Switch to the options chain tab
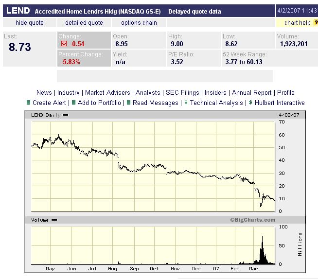318x279 pixels. click(139, 23)
